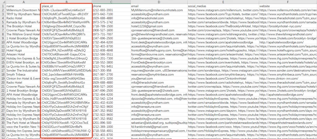Select column F header

click(288, 2)
